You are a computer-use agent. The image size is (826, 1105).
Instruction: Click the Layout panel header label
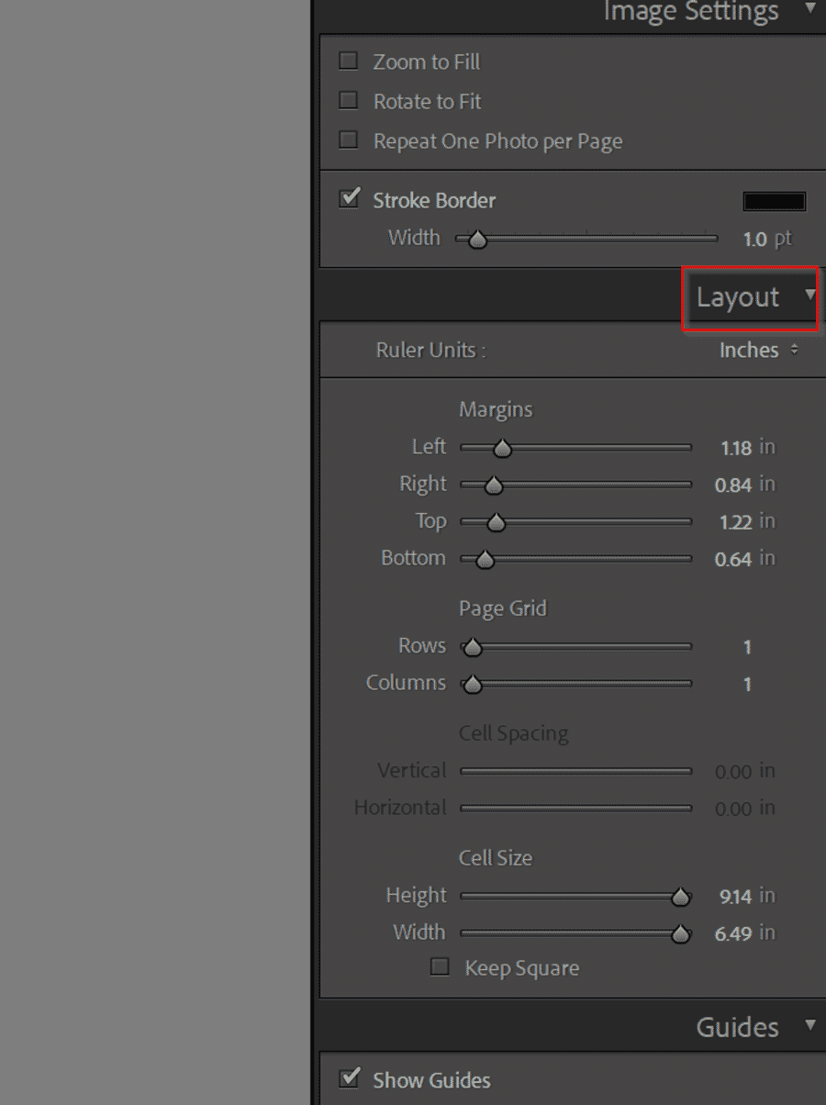coord(737,297)
